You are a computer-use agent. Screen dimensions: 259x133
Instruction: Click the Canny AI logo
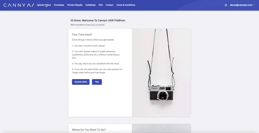[19, 5]
